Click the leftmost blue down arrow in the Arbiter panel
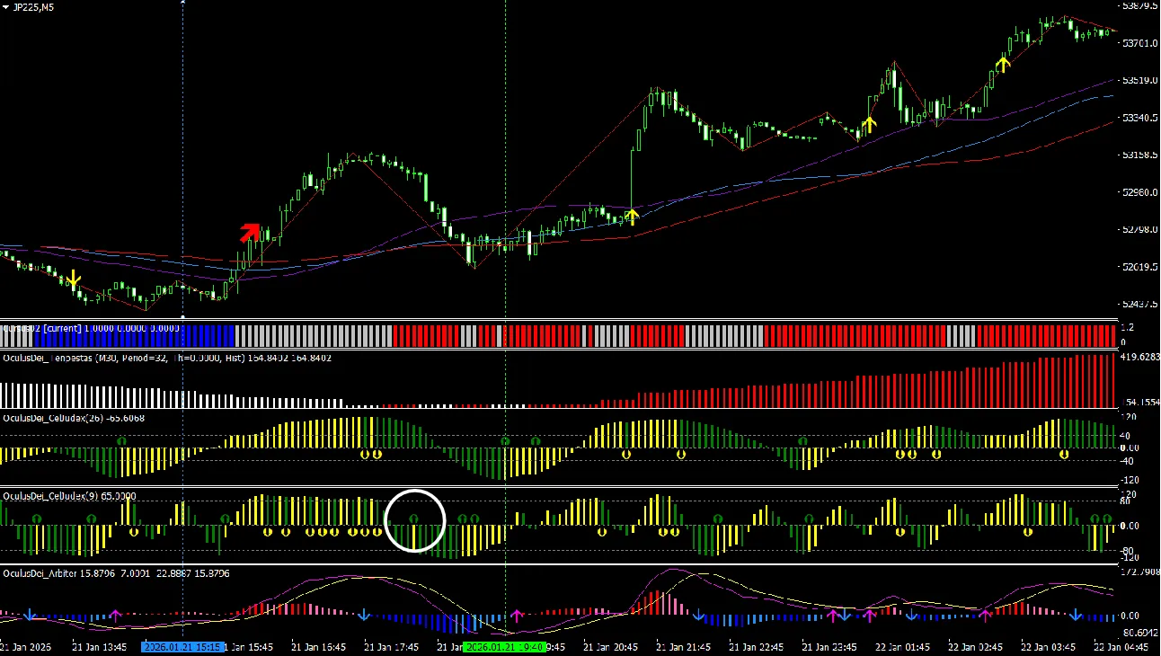This screenshot has width=1161, height=656. click(30, 615)
